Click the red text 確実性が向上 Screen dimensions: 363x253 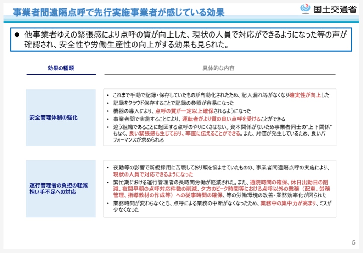[x=305, y=95]
